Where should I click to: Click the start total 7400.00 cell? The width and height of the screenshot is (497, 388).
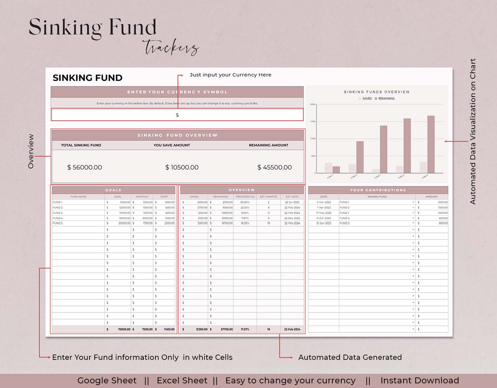[x=164, y=329]
